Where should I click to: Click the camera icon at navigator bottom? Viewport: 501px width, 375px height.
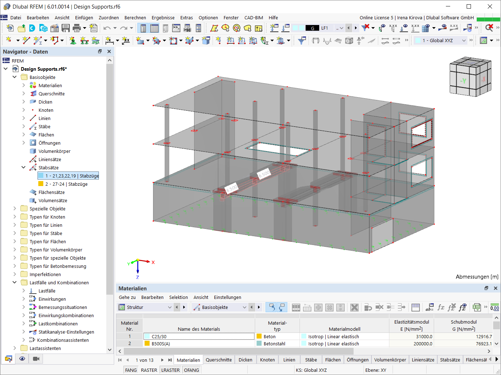(x=36, y=359)
